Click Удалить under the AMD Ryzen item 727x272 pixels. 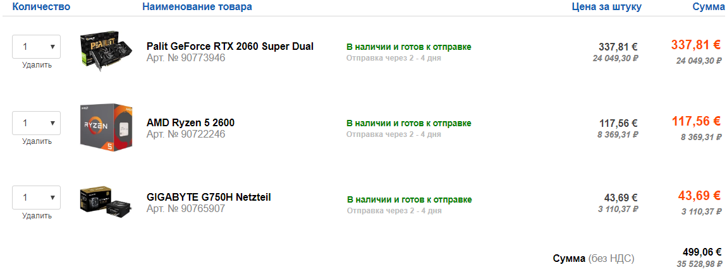(37, 141)
